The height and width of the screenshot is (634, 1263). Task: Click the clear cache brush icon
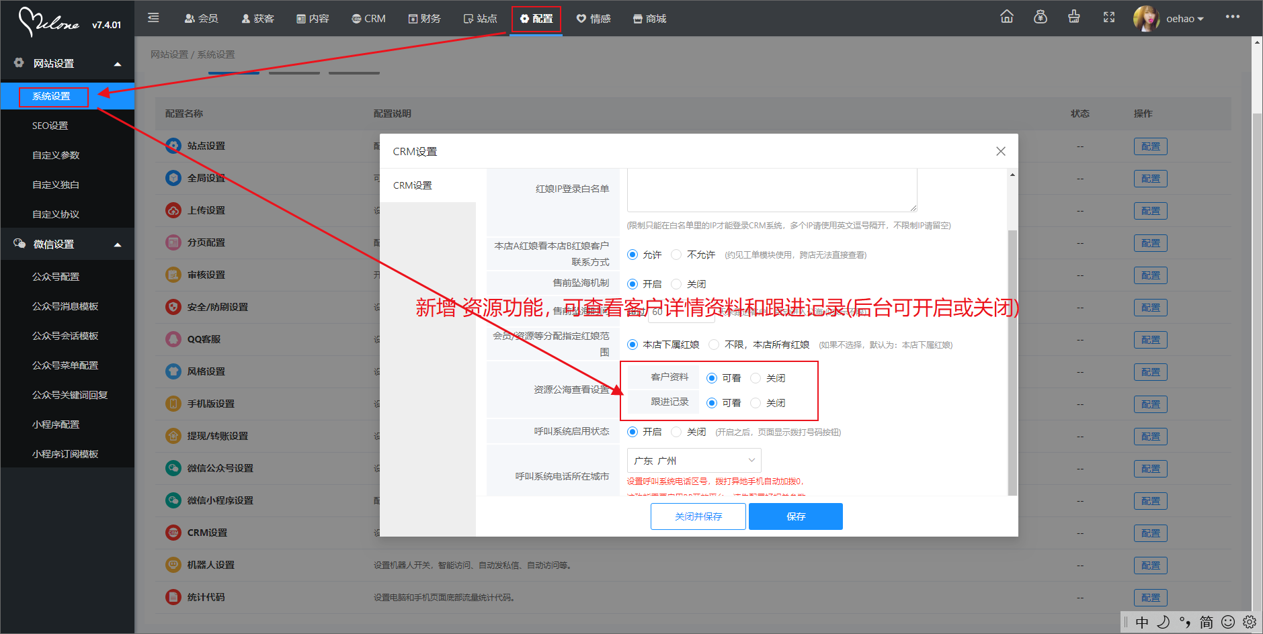tap(1074, 17)
